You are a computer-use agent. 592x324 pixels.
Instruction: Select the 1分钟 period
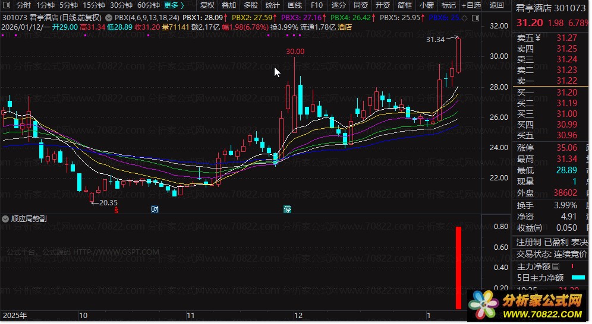(46, 5)
